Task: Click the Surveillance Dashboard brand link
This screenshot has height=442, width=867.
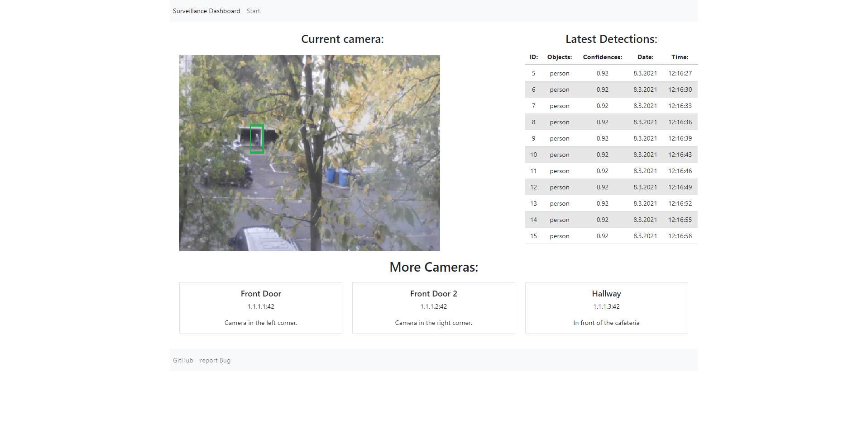Action: [x=206, y=11]
